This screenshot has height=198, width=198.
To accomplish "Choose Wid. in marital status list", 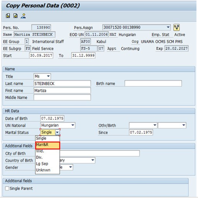I will coord(47,151).
